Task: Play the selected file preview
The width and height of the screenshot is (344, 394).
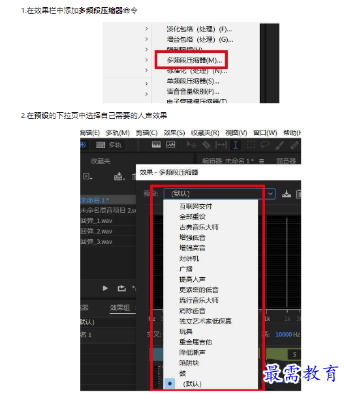Action: click(105, 288)
